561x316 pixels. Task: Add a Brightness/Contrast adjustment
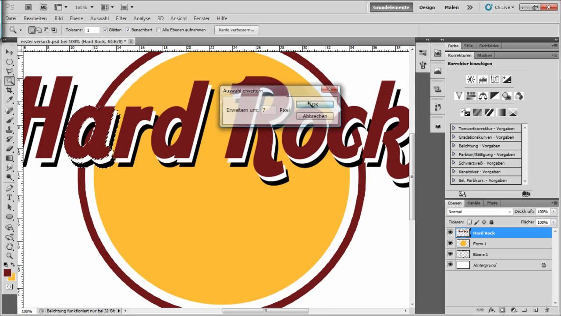[471, 79]
